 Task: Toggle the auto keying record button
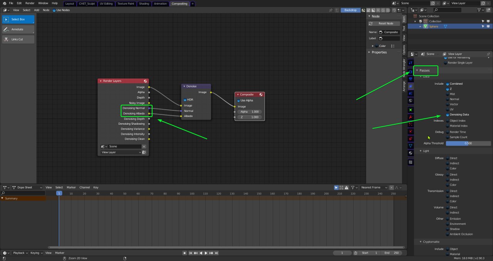click(x=184, y=253)
